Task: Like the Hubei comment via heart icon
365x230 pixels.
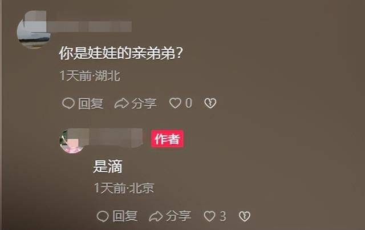Action: [175, 103]
